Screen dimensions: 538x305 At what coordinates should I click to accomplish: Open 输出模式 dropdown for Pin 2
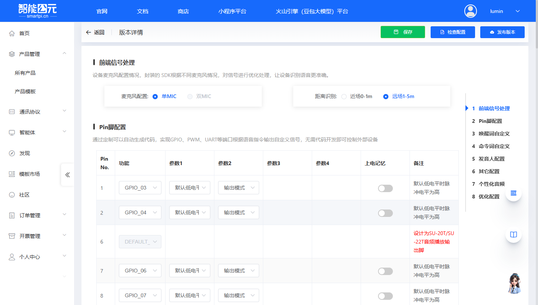(238, 212)
